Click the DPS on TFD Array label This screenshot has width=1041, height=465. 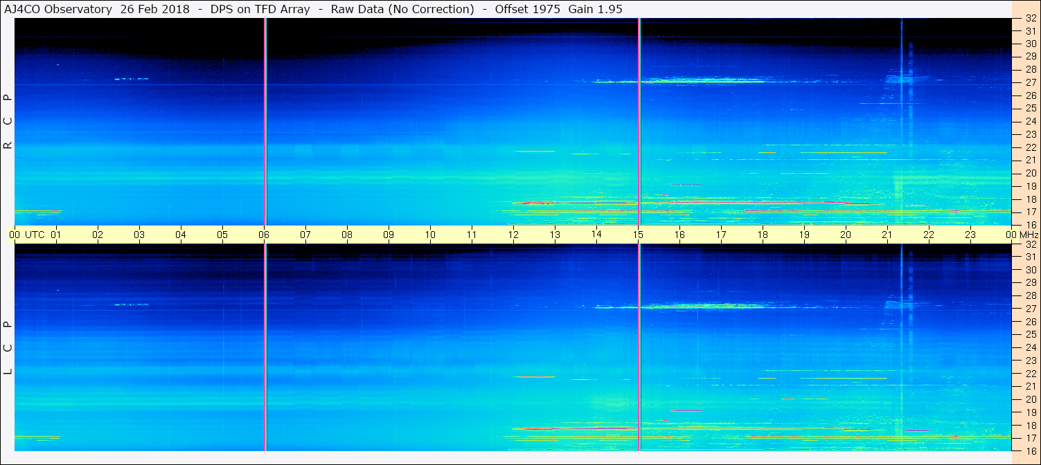tap(260, 10)
